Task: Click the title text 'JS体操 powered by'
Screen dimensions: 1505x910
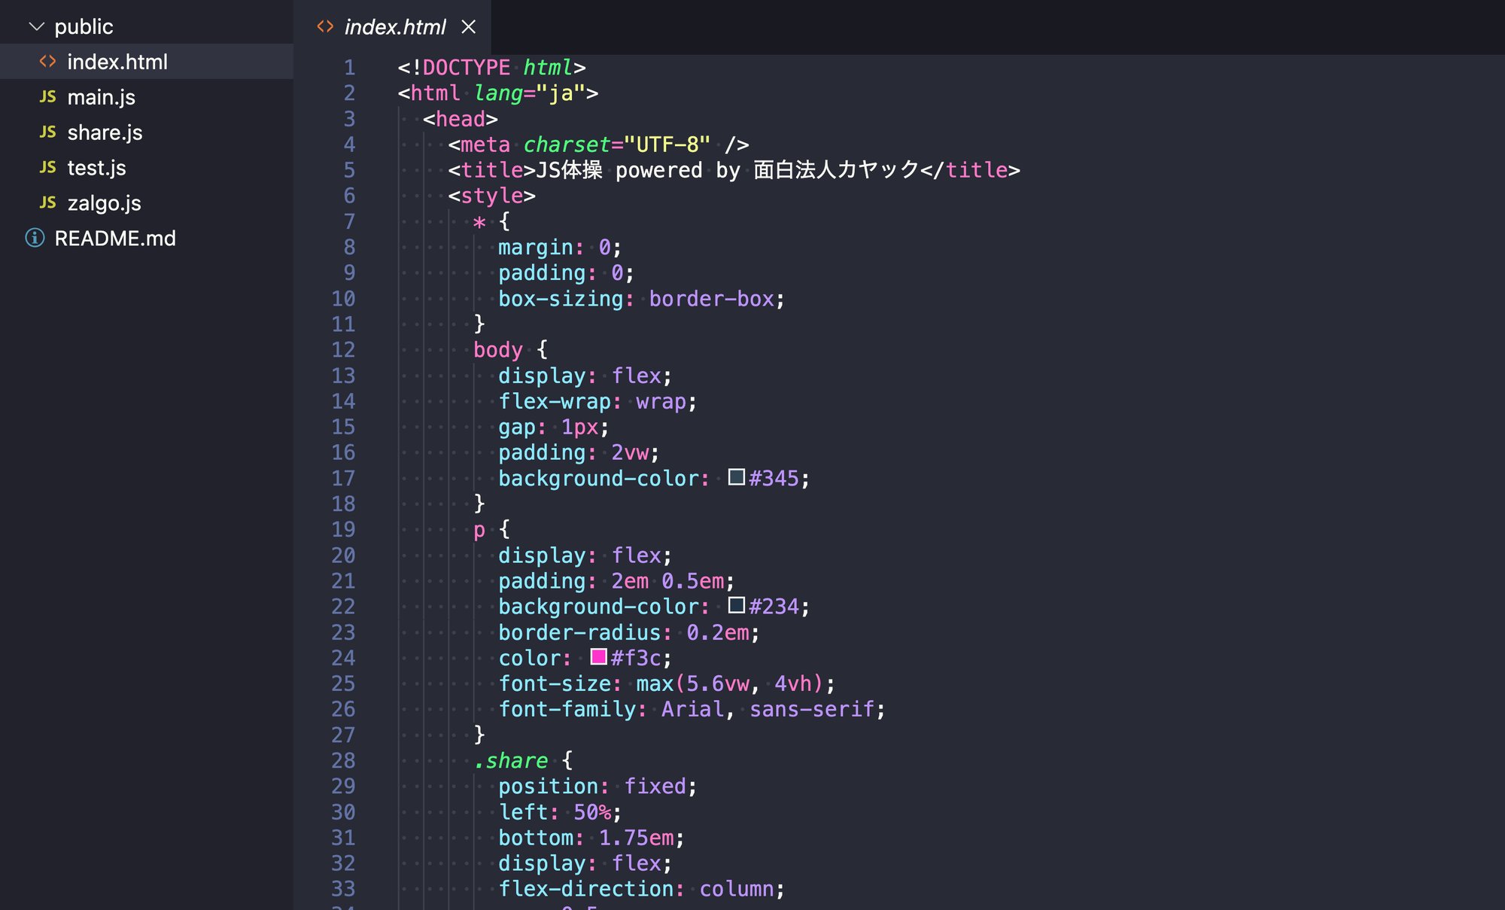Action: pyautogui.click(x=638, y=170)
